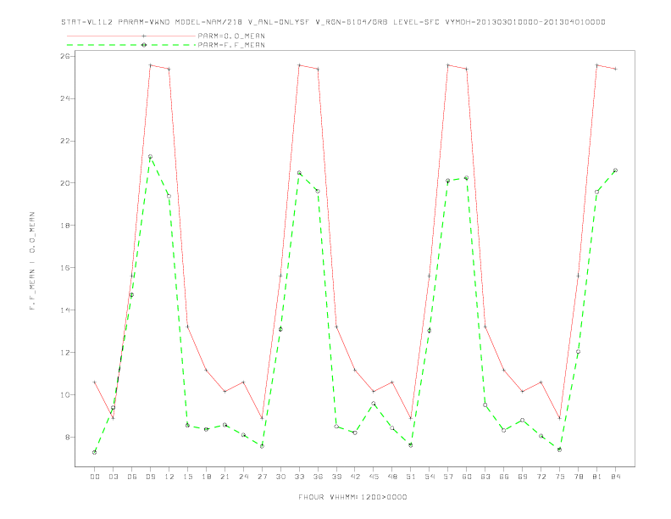The height and width of the screenshot is (519, 671).
Task: Click the x-axis tick label 78
Action: [578, 477]
